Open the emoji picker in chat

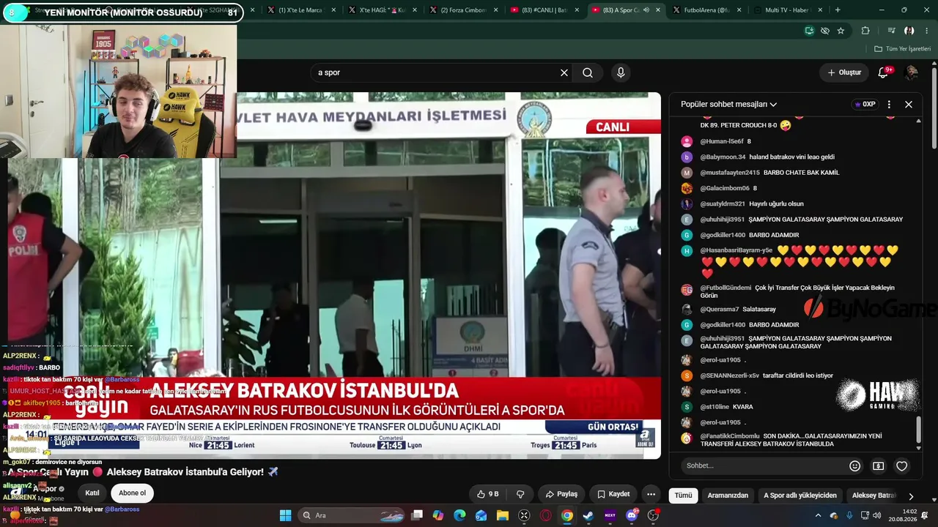tap(854, 466)
